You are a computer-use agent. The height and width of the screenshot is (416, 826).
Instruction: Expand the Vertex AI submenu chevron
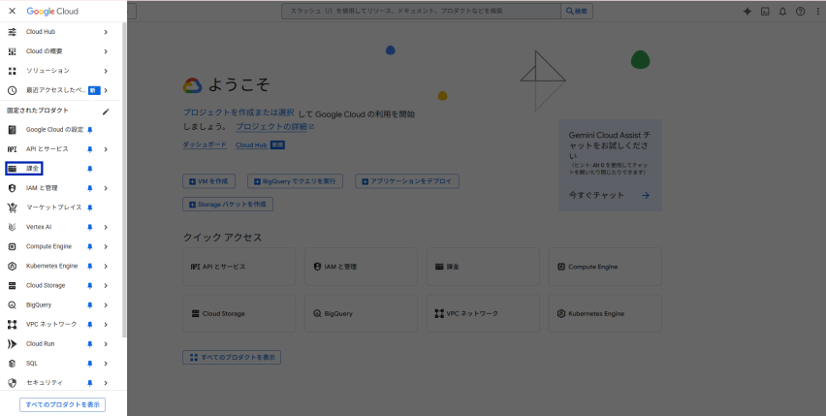(106, 227)
